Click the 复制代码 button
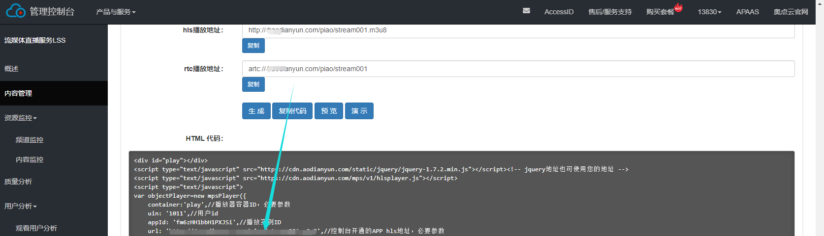This screenshot has height=236, width=824. (292, 111)
